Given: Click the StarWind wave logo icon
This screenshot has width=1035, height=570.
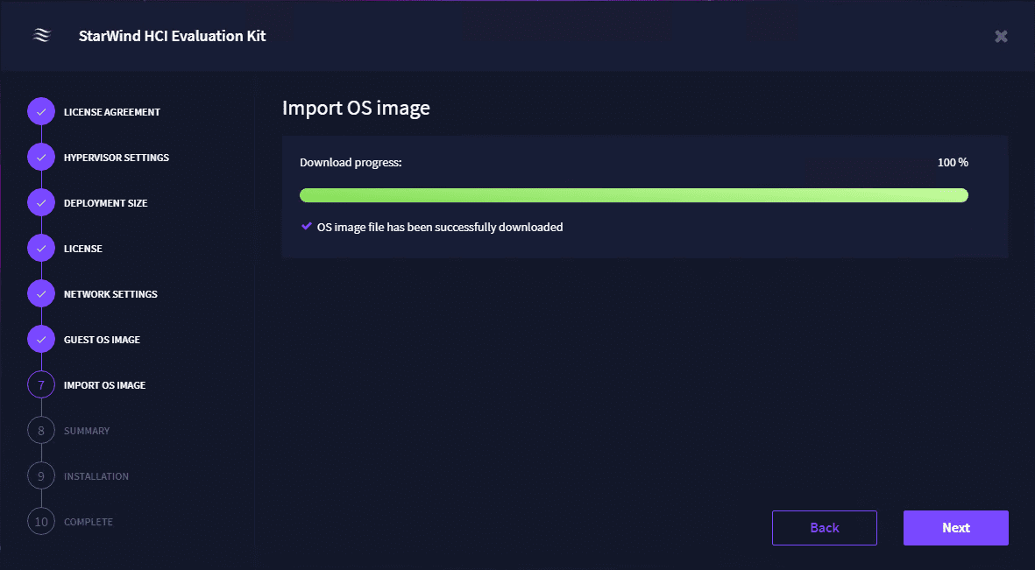Looking at the screenshot, I should [x=41, y=36].
